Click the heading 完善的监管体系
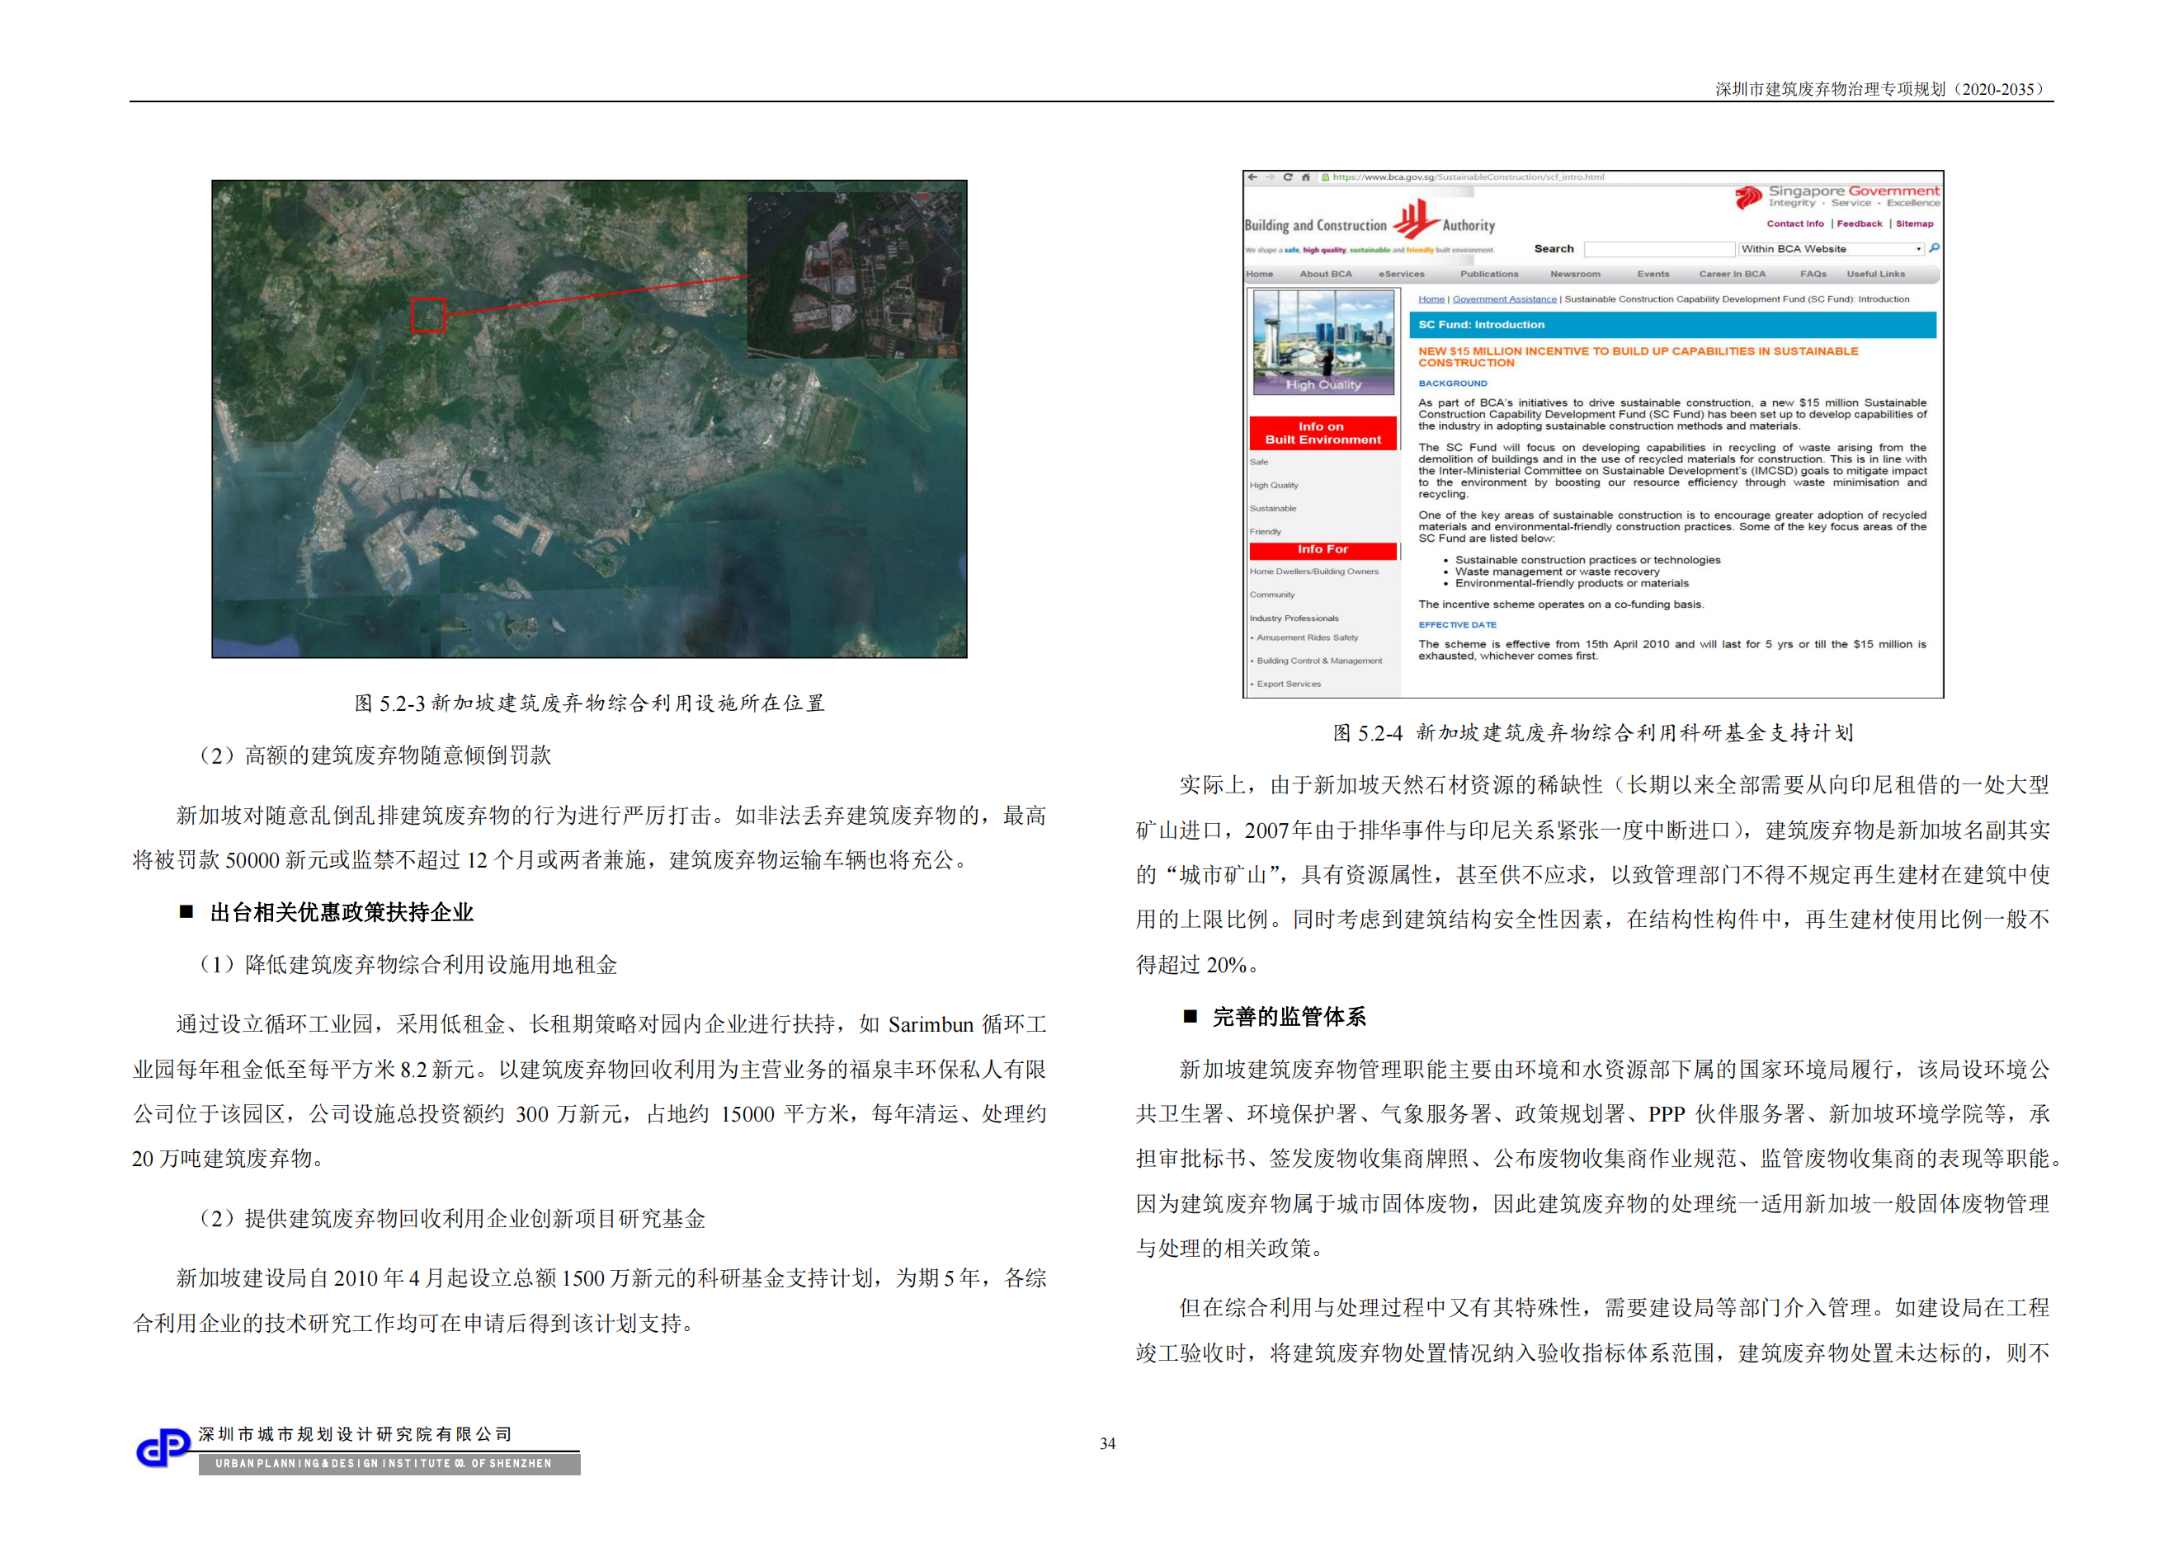 tap(1290, 1018)
